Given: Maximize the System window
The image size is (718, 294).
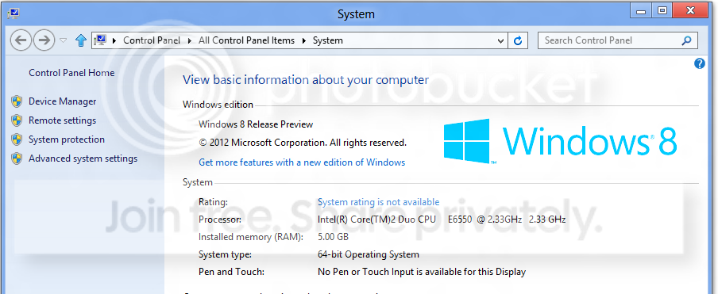Looking at the screenshot, I should pyautogui.click(x=662, y=11).
